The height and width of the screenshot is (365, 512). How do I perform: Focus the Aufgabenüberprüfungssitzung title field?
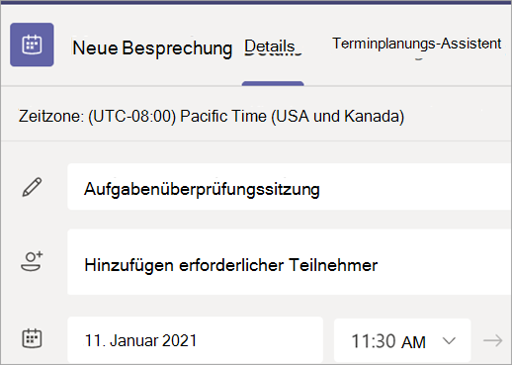[x=290, y=187]
